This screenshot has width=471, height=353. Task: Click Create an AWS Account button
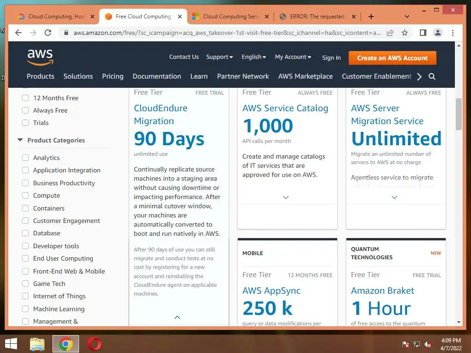point(392,58)
